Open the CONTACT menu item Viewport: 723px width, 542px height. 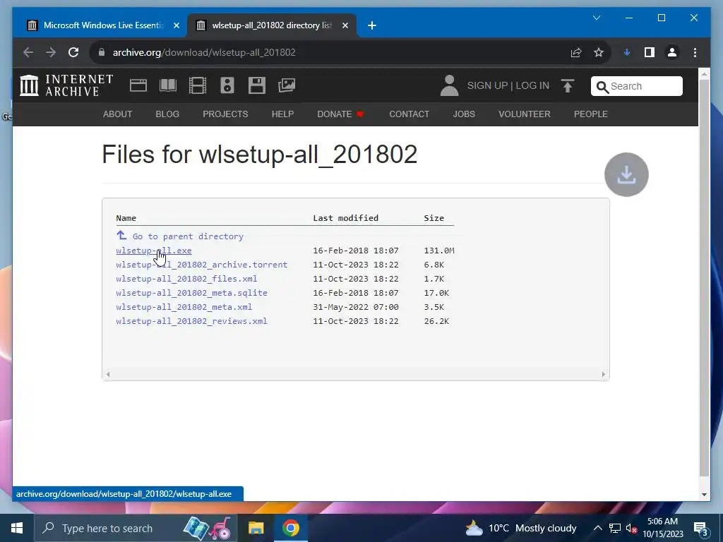(x=409, y=114)
